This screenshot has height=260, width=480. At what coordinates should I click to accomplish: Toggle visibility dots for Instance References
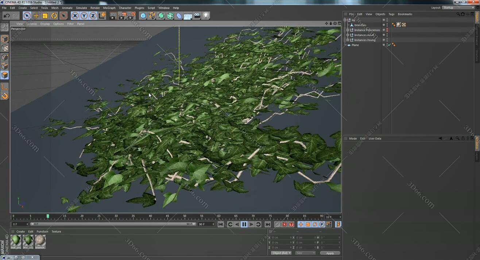[387, 30]
